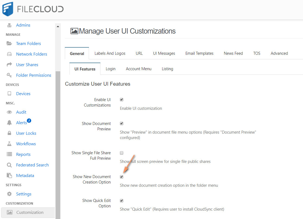This screenshot has width=303, height=219.
Task: Click the Settings gear icon
Action: (x=9, y=194)
